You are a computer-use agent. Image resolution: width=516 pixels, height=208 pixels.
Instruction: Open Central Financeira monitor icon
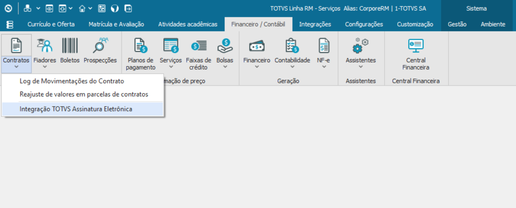(x=416, y=46)
